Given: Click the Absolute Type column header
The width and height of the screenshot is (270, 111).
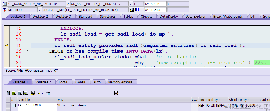Looking at the screenshot, I should pyautogui.click(x=243, y=100).
